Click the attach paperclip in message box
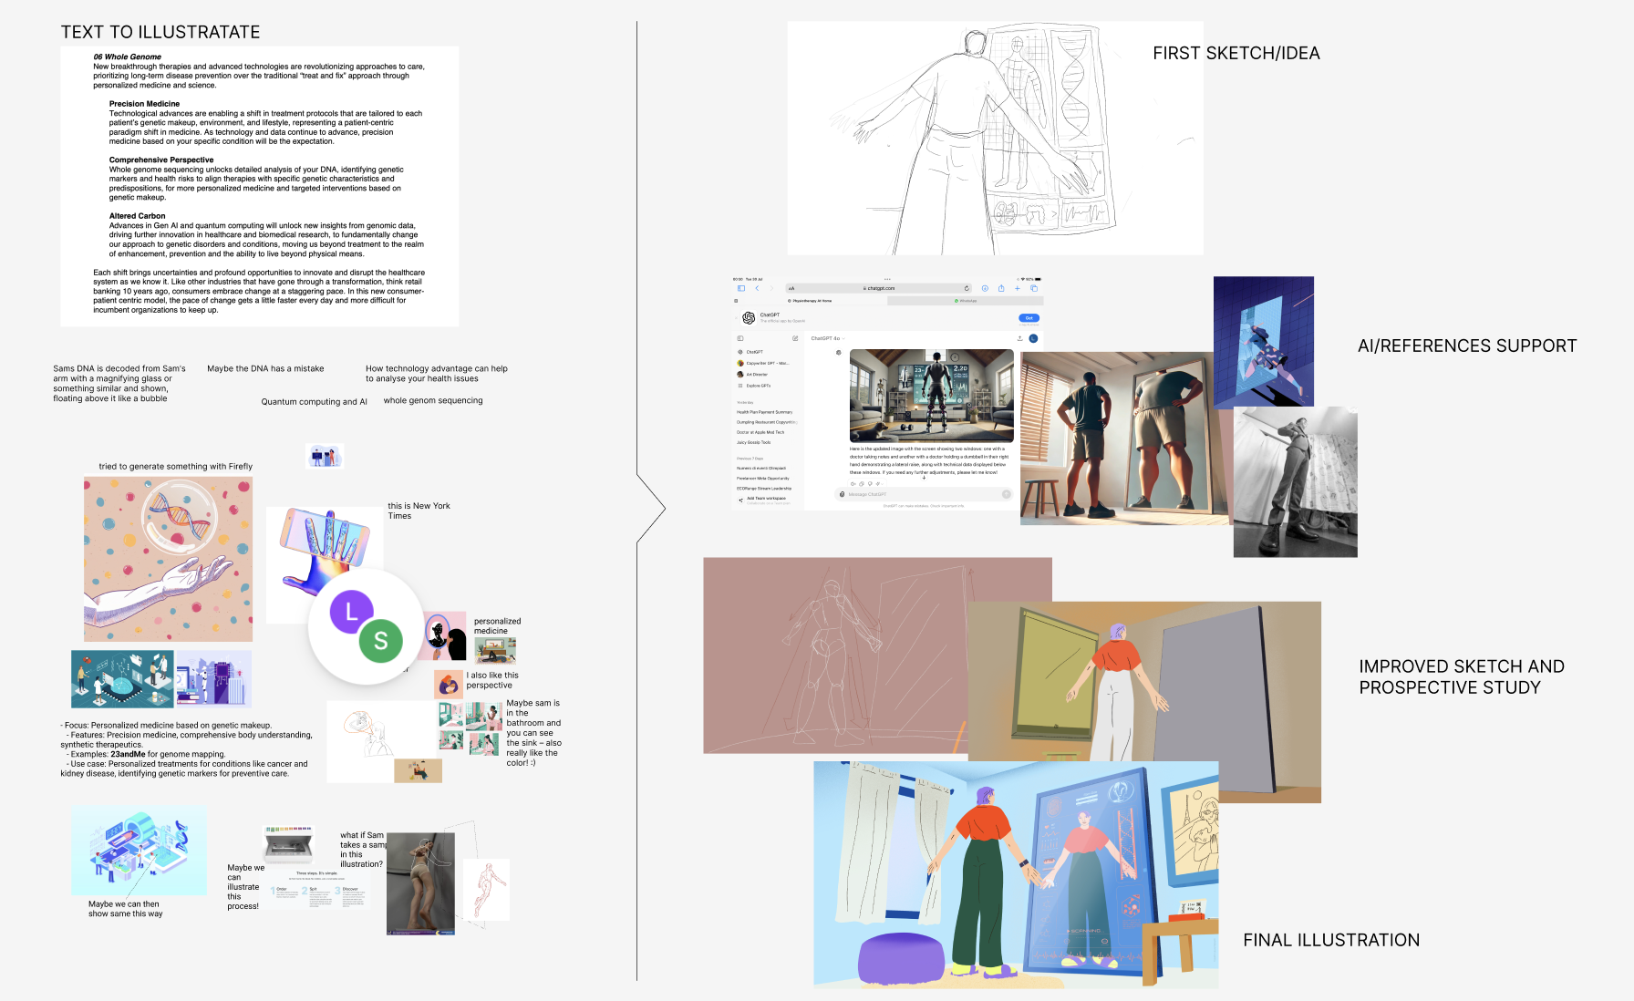Viewport: 1634px width, 1001px height. tap(842, 494)
